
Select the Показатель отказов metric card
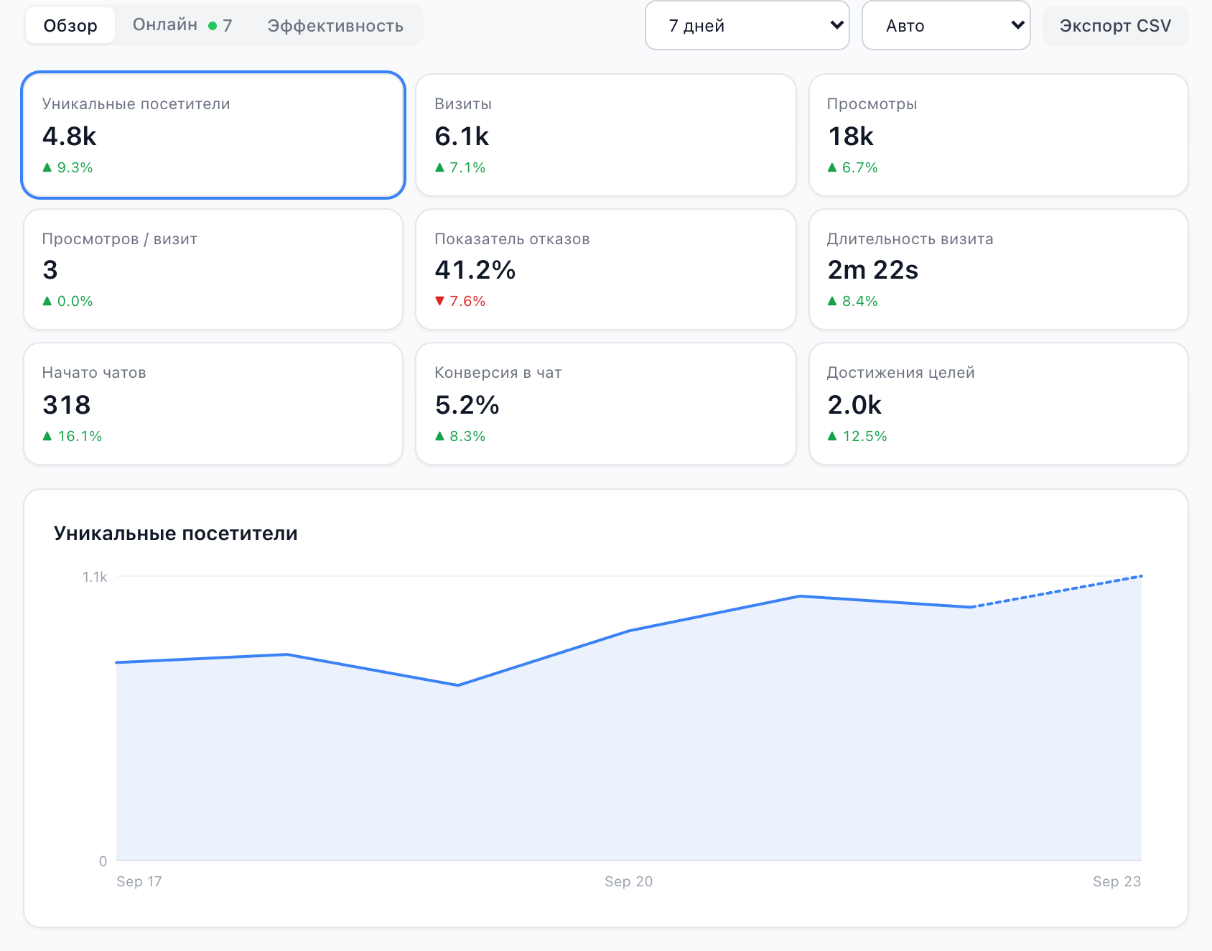click(606, 269)
